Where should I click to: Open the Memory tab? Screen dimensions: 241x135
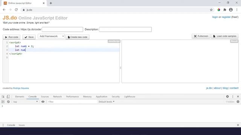87,97
